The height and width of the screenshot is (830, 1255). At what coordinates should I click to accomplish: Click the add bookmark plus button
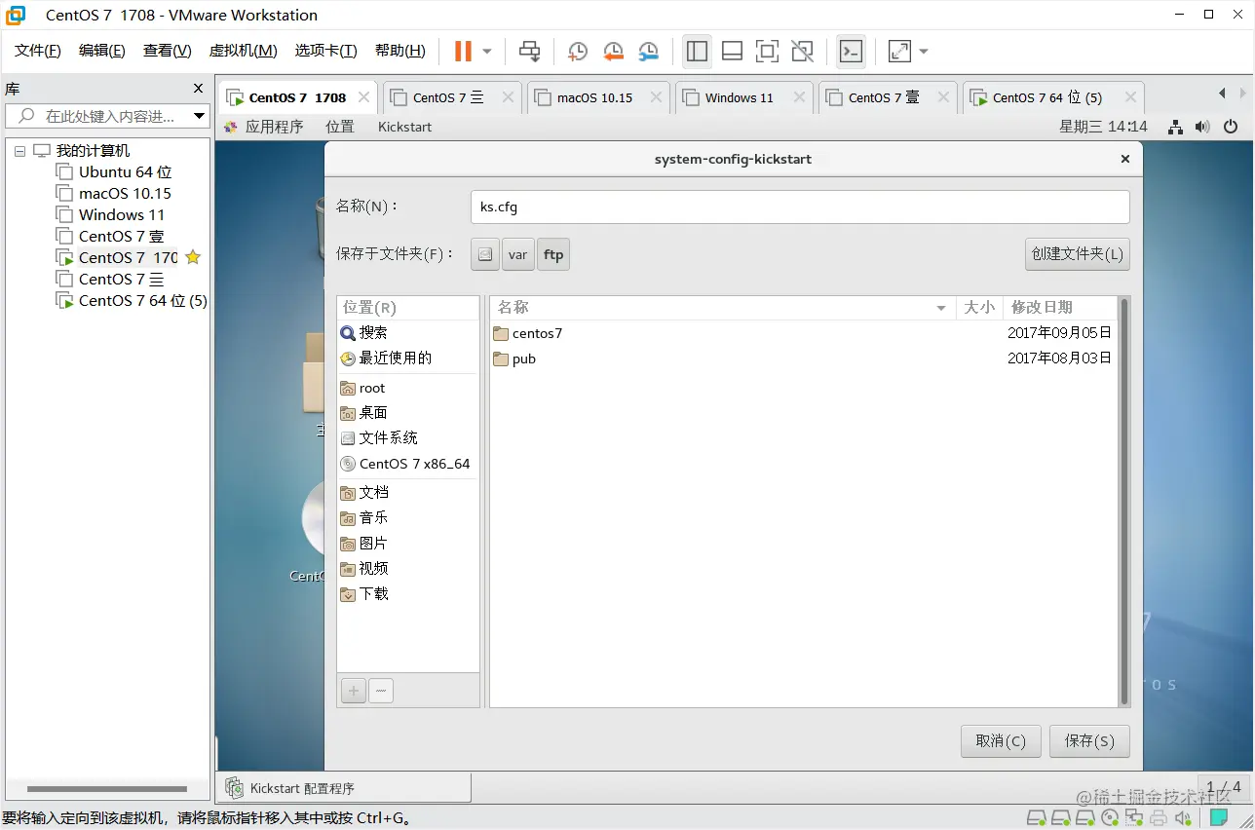(354, 691)
